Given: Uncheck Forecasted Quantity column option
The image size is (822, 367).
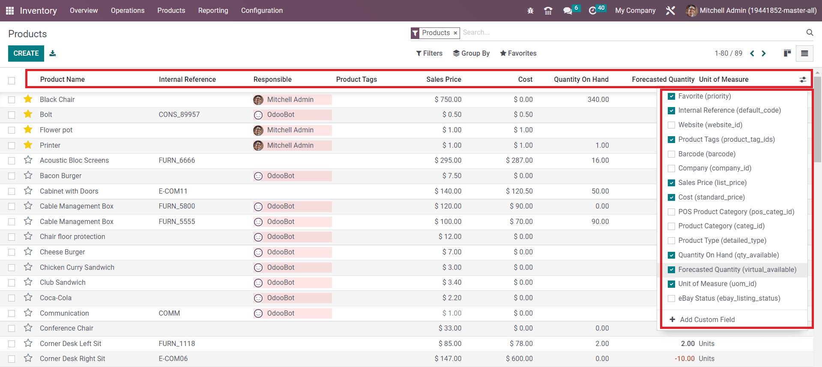Looking at the screenshot, I should click(671, 270).
